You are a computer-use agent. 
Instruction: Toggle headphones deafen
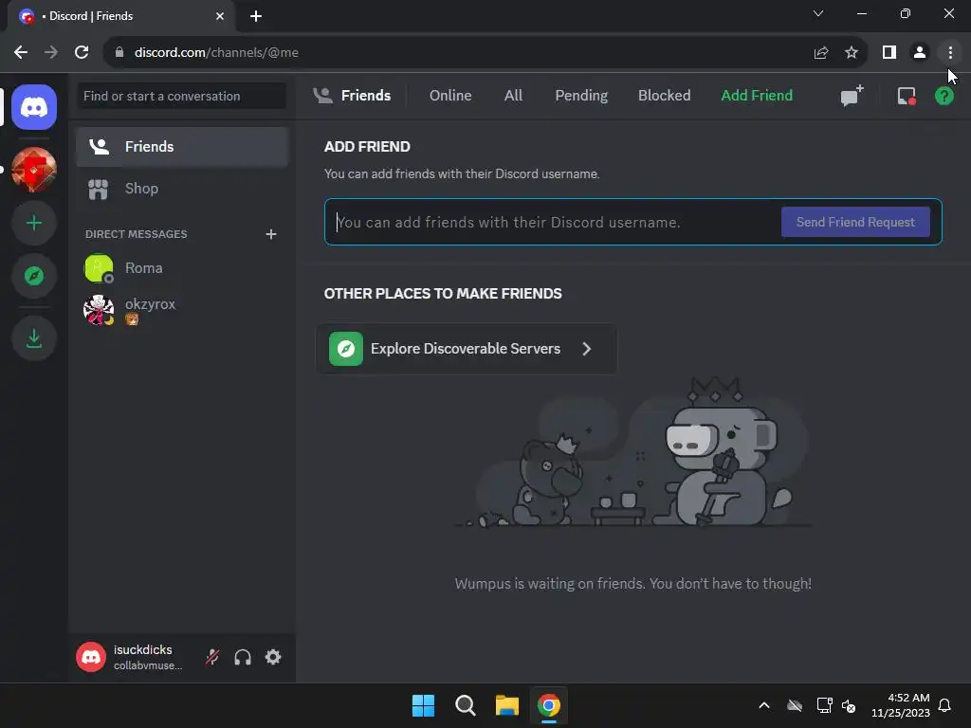(x=243, y=657)
